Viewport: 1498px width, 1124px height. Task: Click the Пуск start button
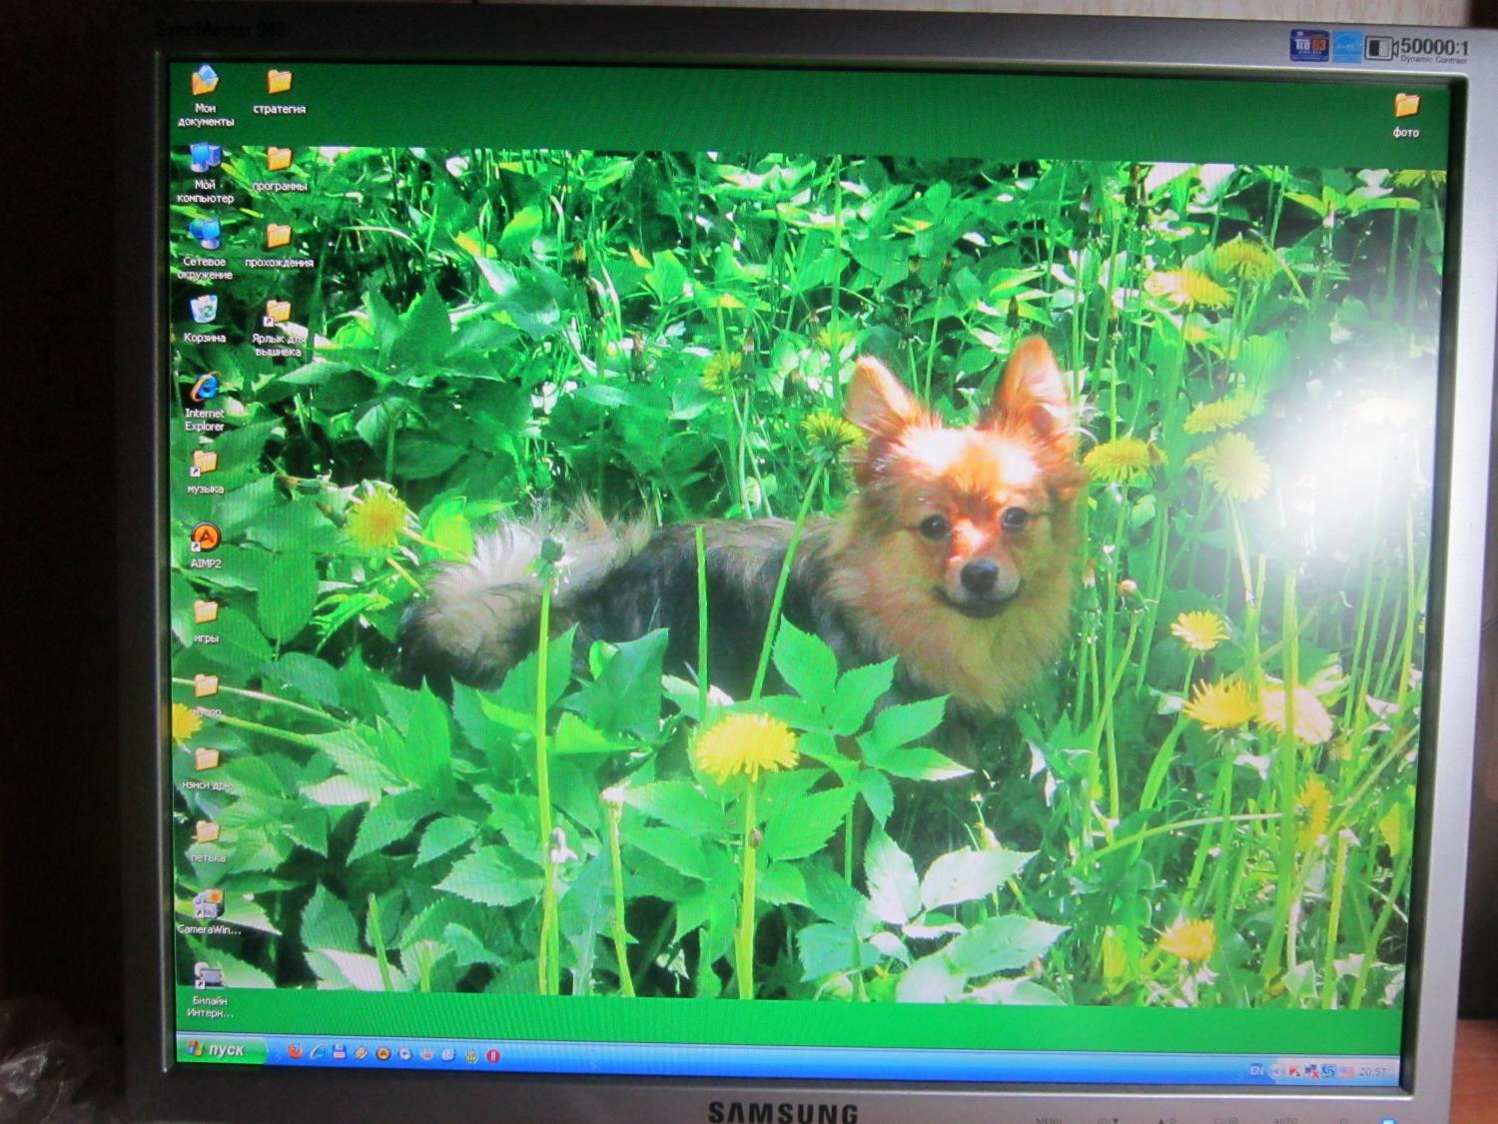point(218,1049)
